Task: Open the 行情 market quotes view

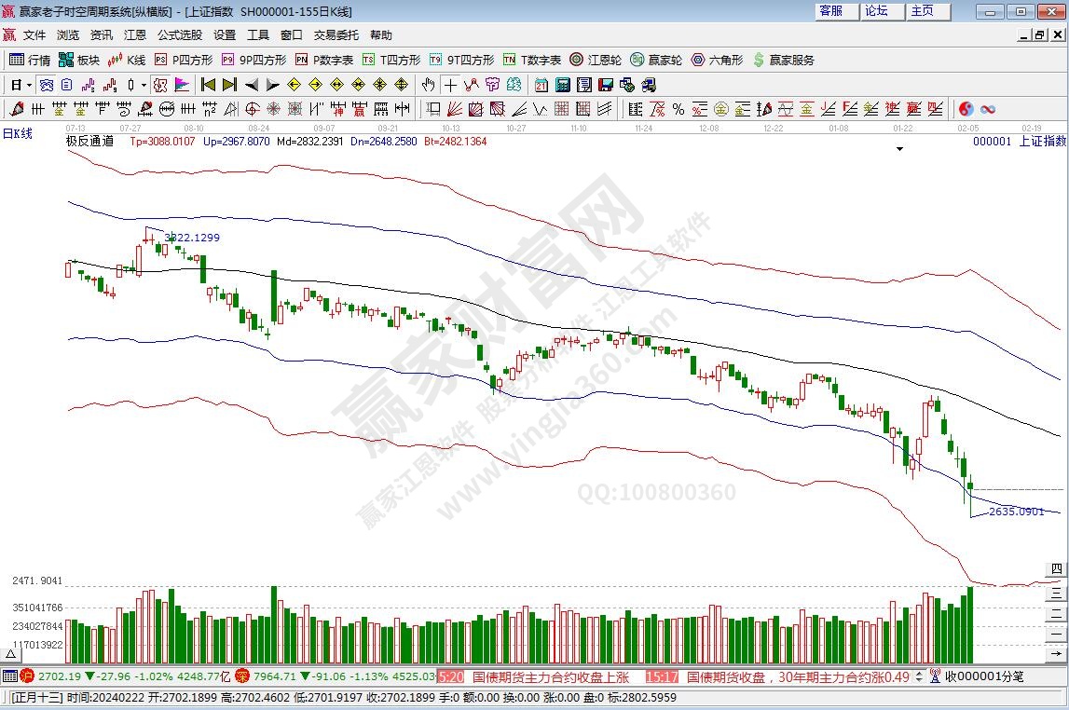Action: click(30, 60)
